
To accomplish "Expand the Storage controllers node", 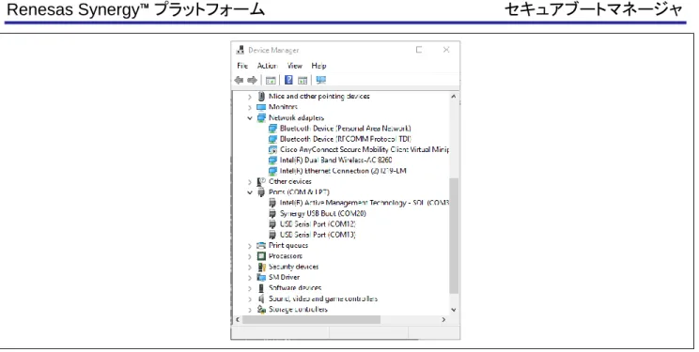I will (x=250, y=310).
